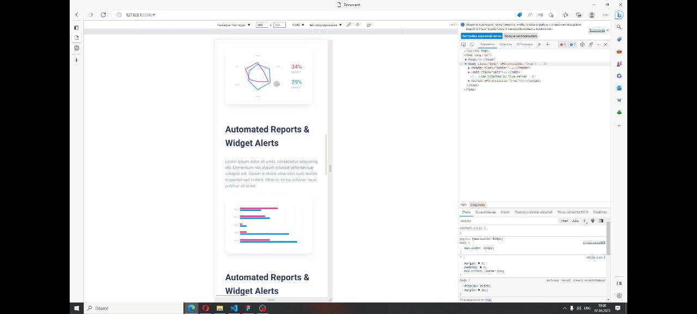The height and width of the screenshot is (314, 697).
Task: Expand the header class="header" node
Action: (x=469, y=68)
